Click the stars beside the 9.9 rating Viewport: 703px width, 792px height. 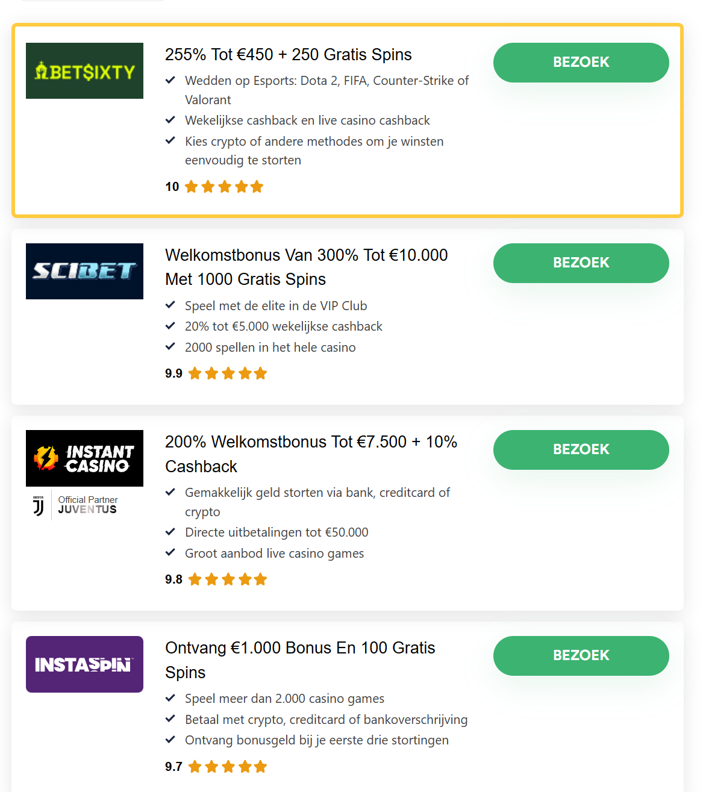coord(228,373)
